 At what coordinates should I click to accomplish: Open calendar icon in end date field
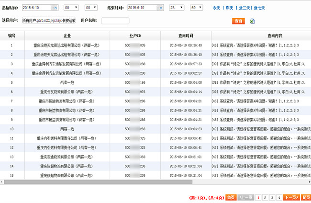[160, 8]
